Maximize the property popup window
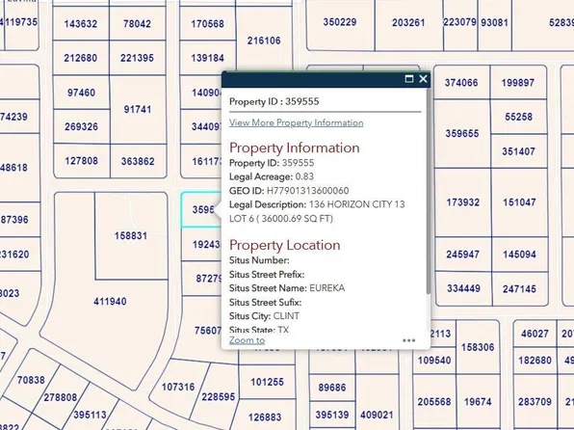 tap(409, 79)
